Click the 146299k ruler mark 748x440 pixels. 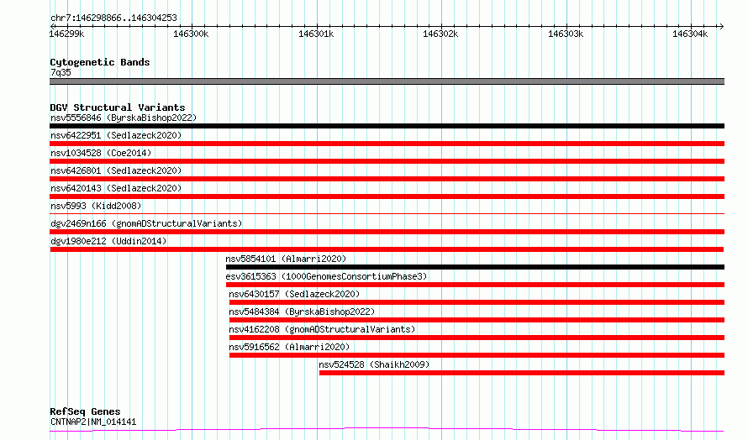tap(66, 34)
